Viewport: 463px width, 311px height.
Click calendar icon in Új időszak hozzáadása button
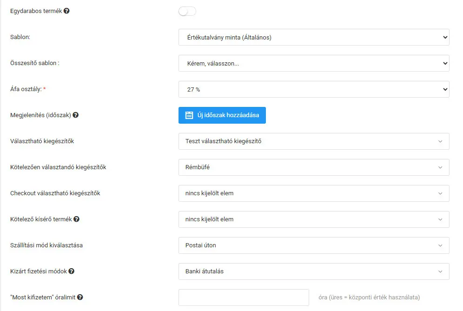[189, 115]
